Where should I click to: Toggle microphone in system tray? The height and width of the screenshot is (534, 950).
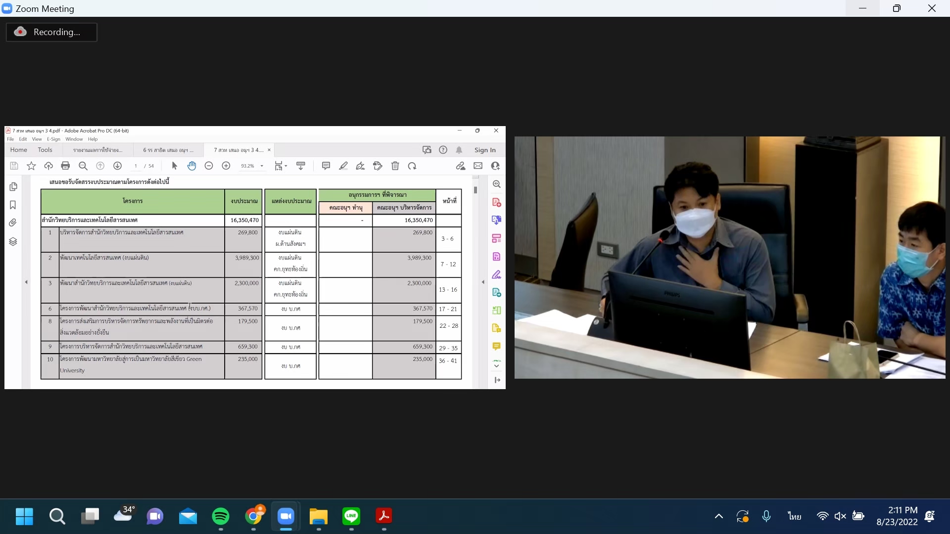766,517
